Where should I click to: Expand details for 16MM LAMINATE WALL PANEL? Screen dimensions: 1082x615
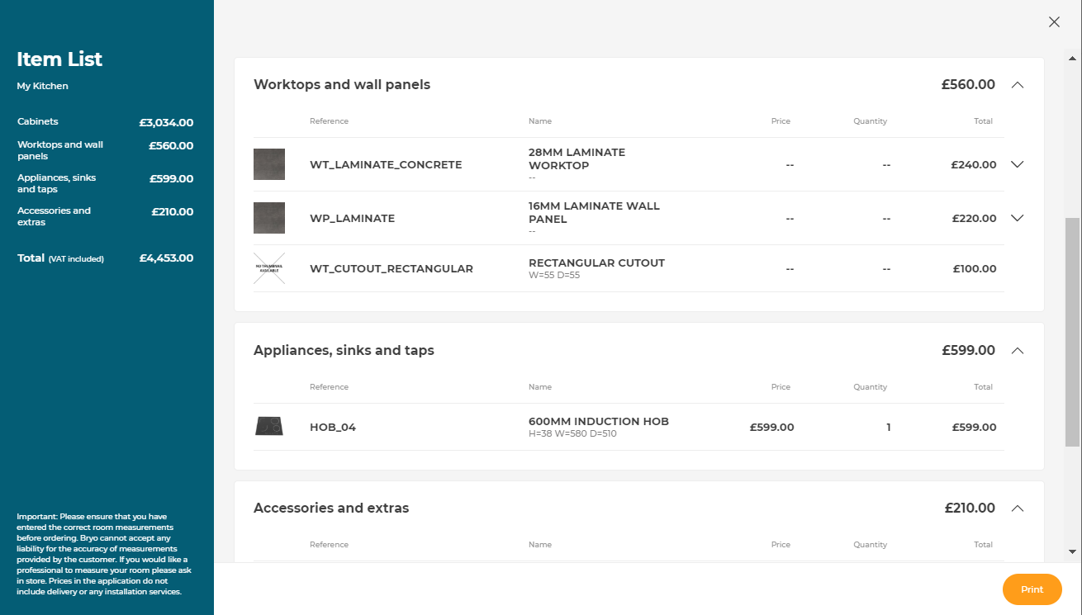coord(1017,217)
